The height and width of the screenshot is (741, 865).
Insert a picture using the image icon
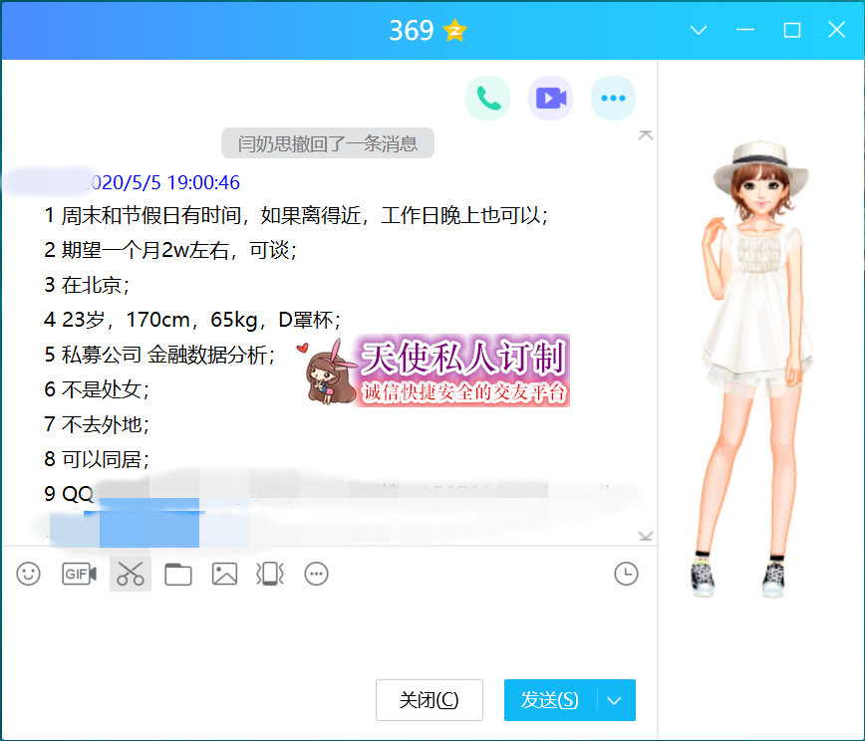[x=224, y=574]
